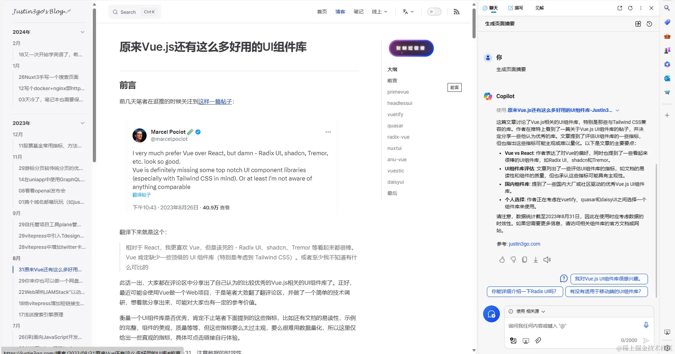Click the Search box in the header
Screen dimensions: 675x354
click(135, 12)
